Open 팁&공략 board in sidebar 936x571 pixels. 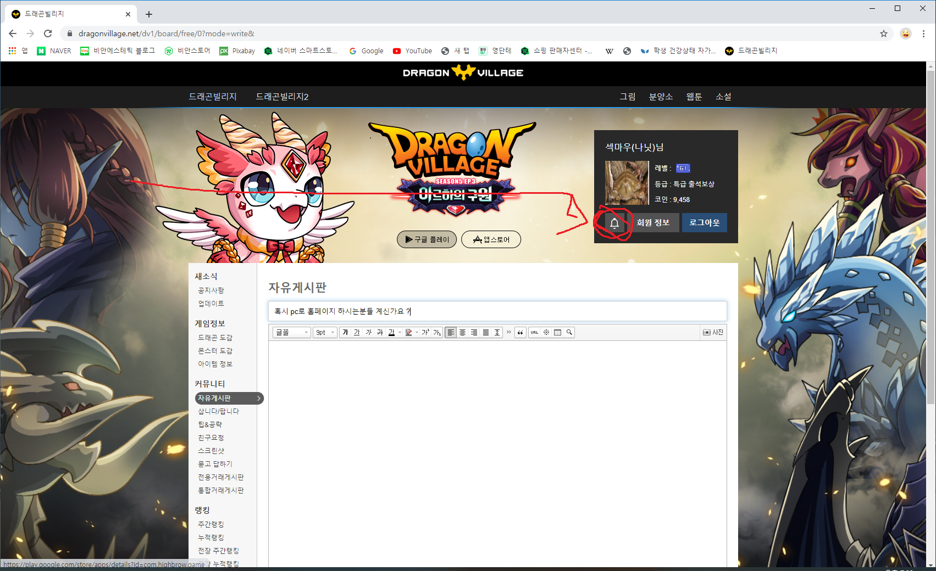[210, 424]
